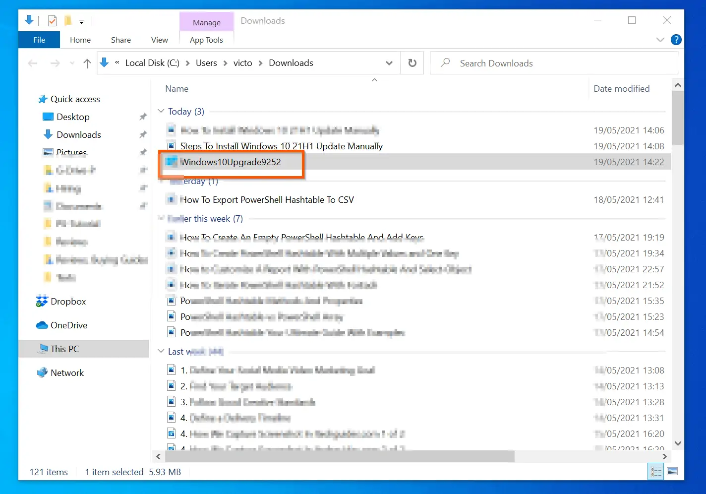Open the App Tools tab
Viewport: 706px width, 494px height.
[206, 40]
